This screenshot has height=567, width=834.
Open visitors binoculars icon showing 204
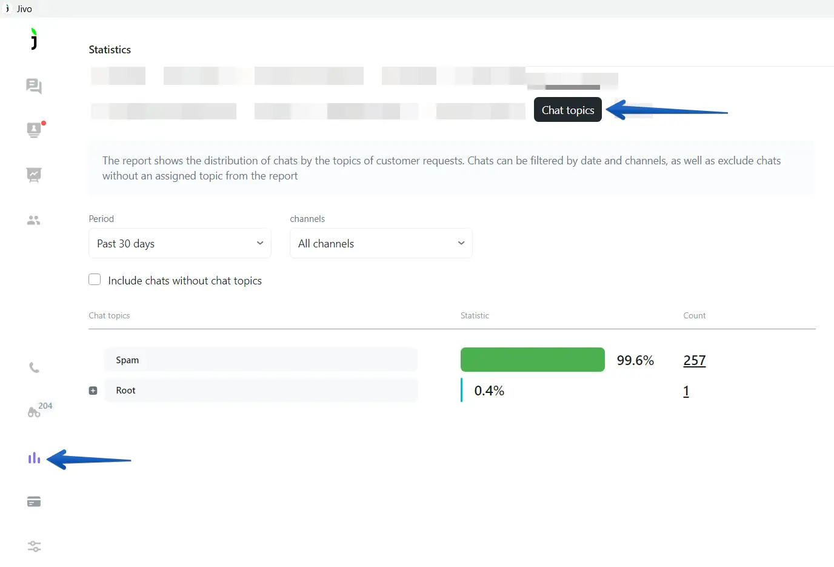click(35, 412)
